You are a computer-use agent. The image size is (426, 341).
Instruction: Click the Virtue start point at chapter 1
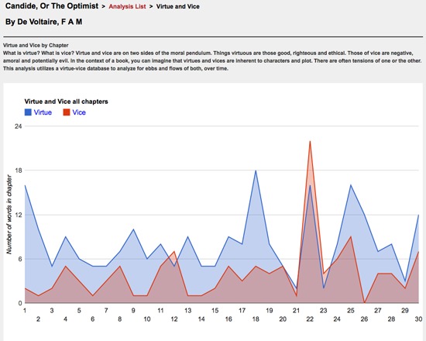pos(25,185)
